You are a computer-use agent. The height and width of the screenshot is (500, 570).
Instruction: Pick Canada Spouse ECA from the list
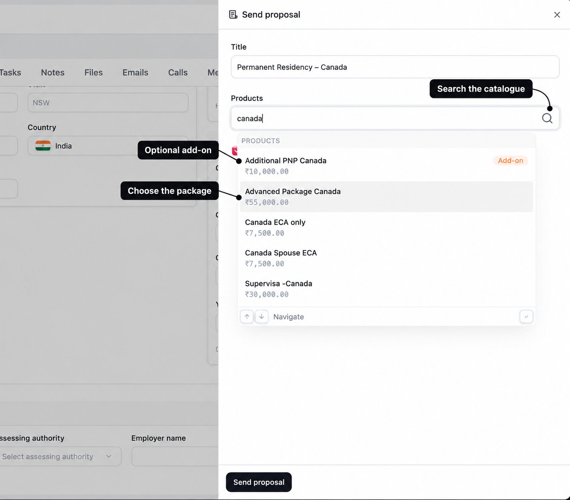coord(387,258)
